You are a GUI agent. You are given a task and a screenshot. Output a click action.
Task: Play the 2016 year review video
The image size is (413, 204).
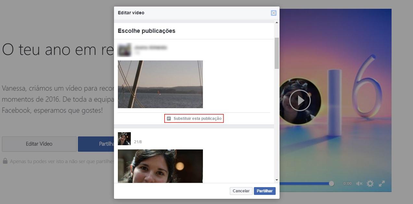pos(300,101)
